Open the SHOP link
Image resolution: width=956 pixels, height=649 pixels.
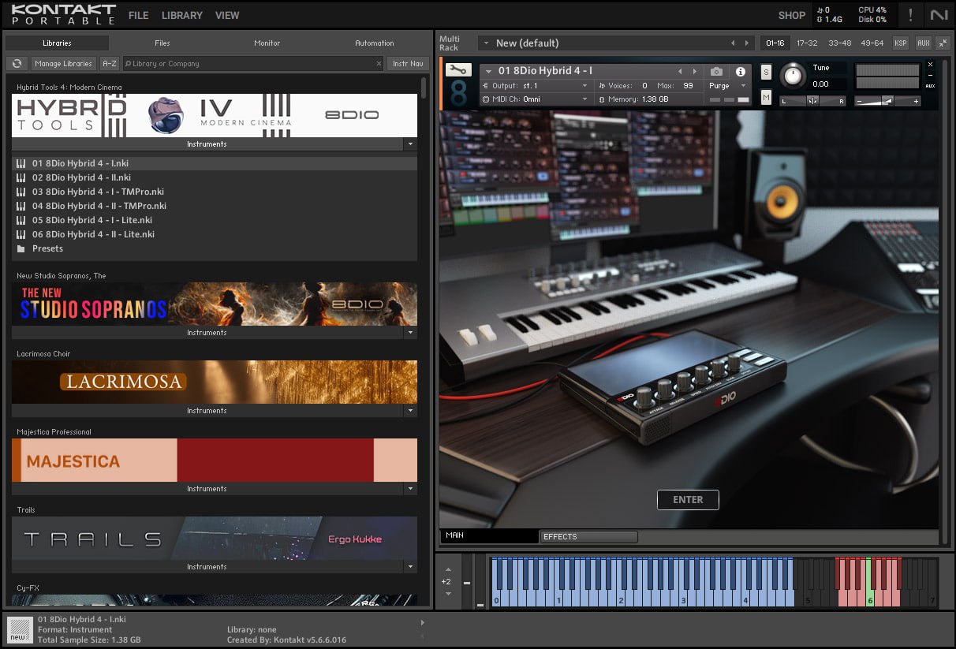pos(792,15)
